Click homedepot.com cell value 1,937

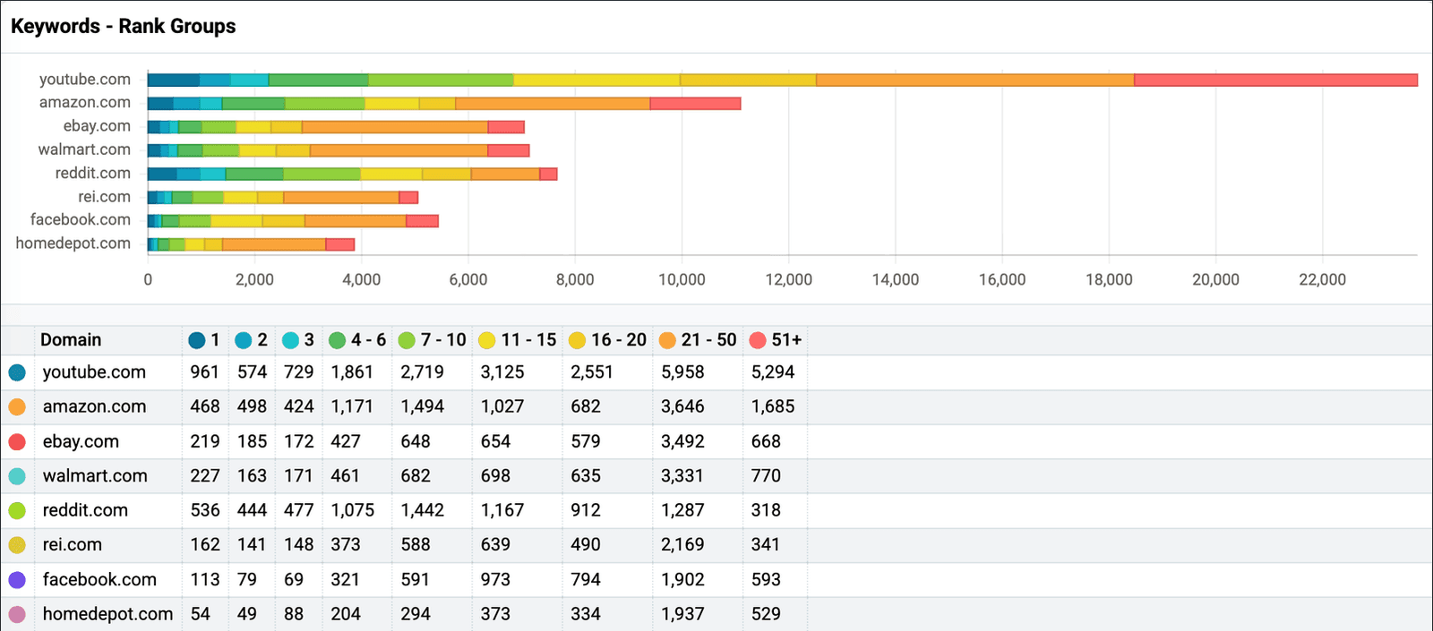pyautogui.click(x=682, y=614)
